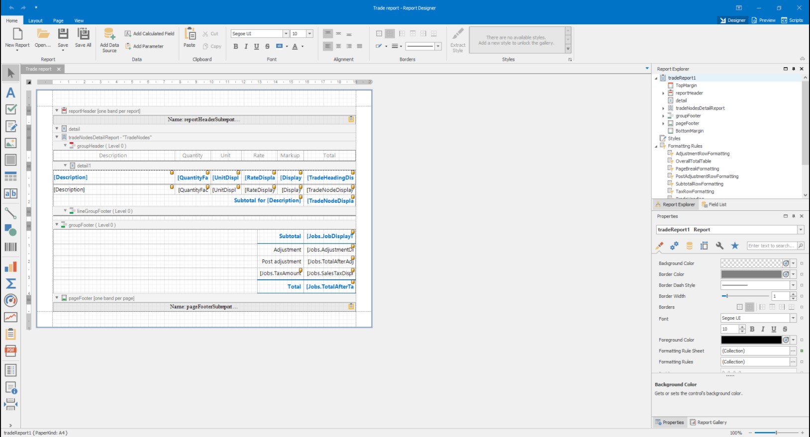Collapse the groupFooter band in designer

(57, 225)
